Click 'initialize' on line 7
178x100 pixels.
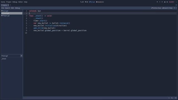coord(50,26)
